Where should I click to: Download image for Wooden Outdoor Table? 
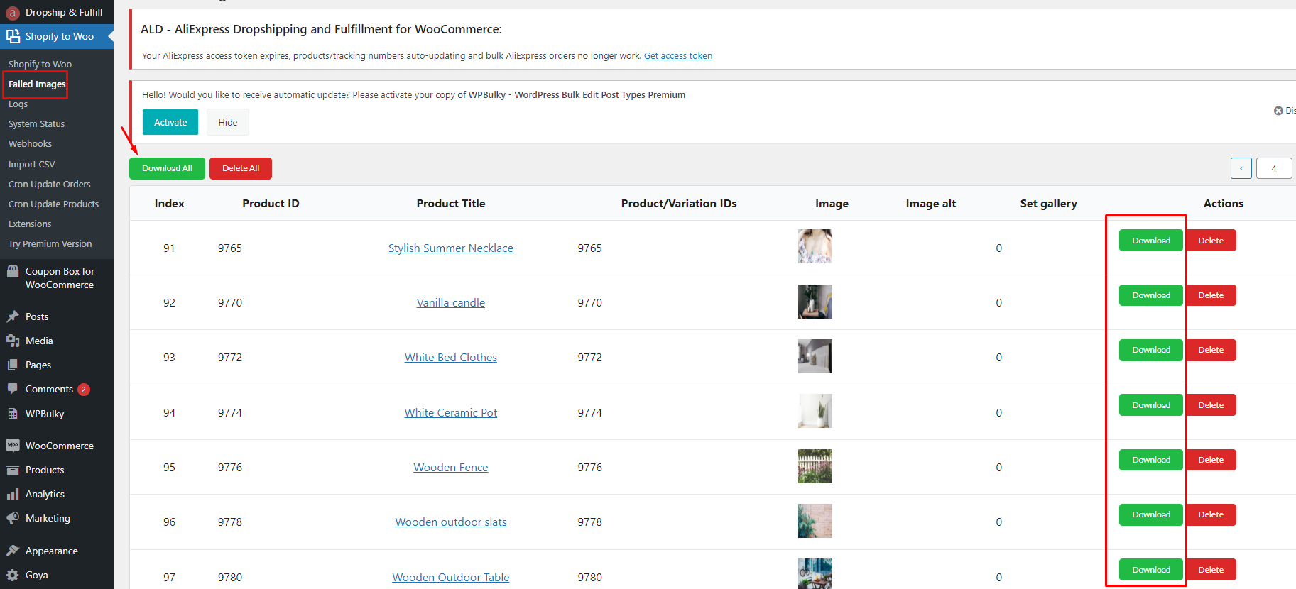[x=1151, y=570]
